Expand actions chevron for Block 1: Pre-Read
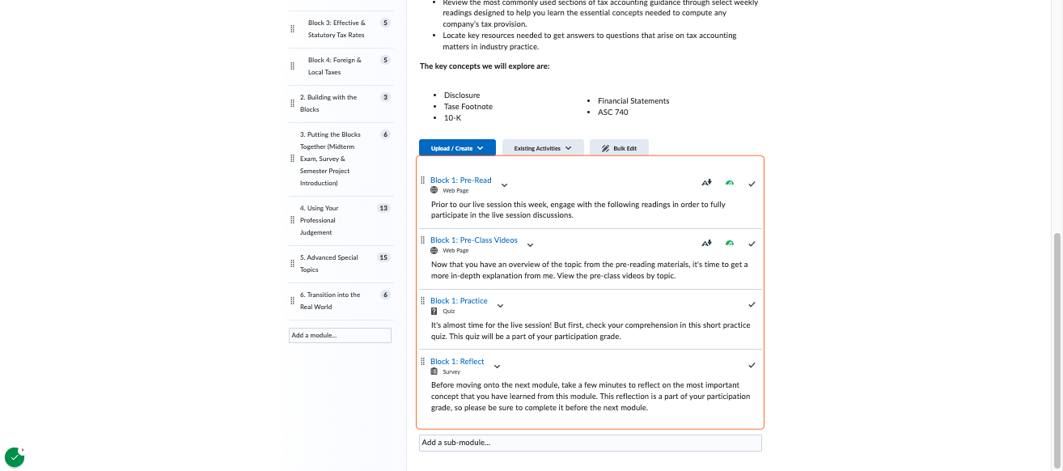Screen dimensions: 1063x471 pyautogui.click(x=505, y=185)
